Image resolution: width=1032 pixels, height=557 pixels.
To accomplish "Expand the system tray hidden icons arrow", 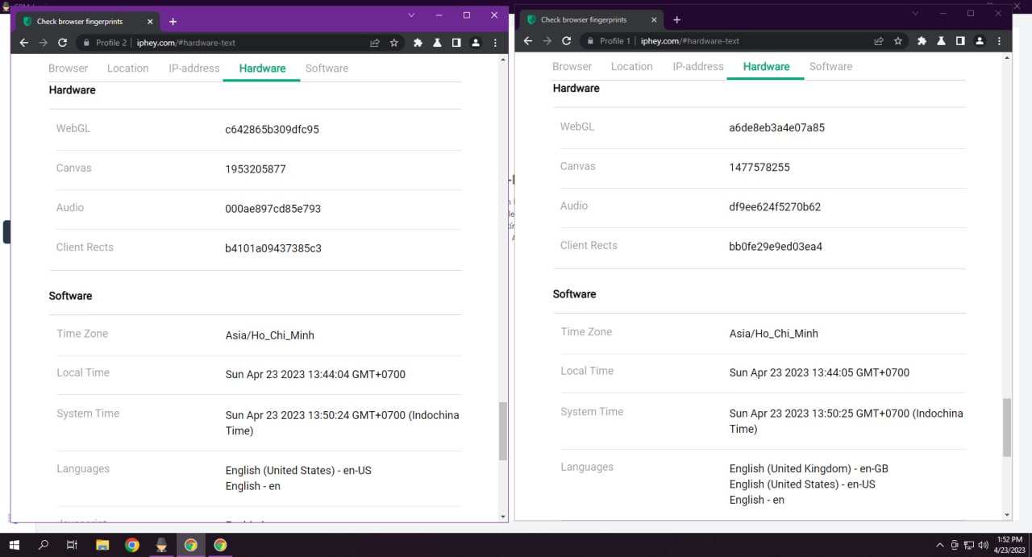I will 940,545.
